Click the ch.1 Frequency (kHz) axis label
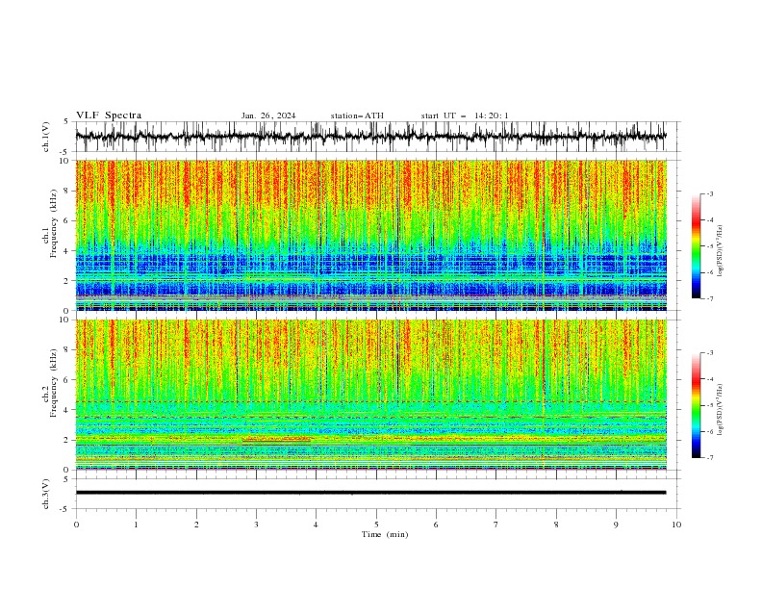762x589 pixels. click(x=49, y=224)
